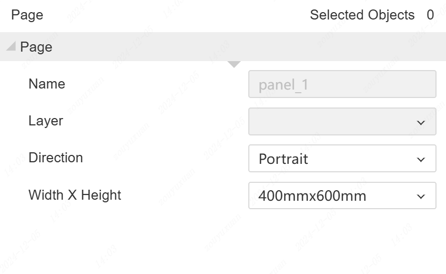Click the Direction dropdown chevron arrow

coord(421,159)
